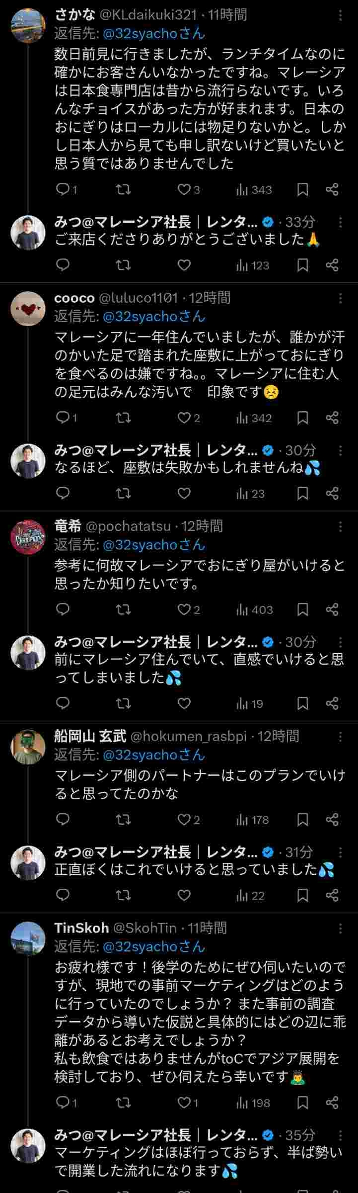Screen dimensions: 358x1193
Task: Retweet TinSkoh's marketing question tweet
Action: [123, 1103]
